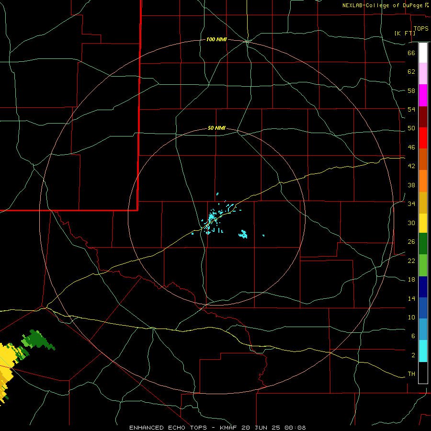Click the 20 JUN 25 date text
This screenshot has width=431, height=431.
pyautogui.click(x=261, y=428)
